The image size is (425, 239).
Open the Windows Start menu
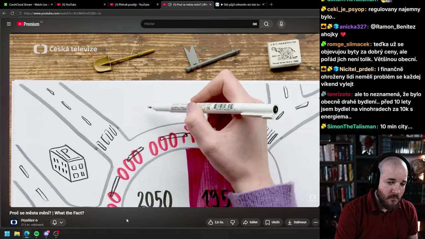pyautogui.click(x=7, y=234)
